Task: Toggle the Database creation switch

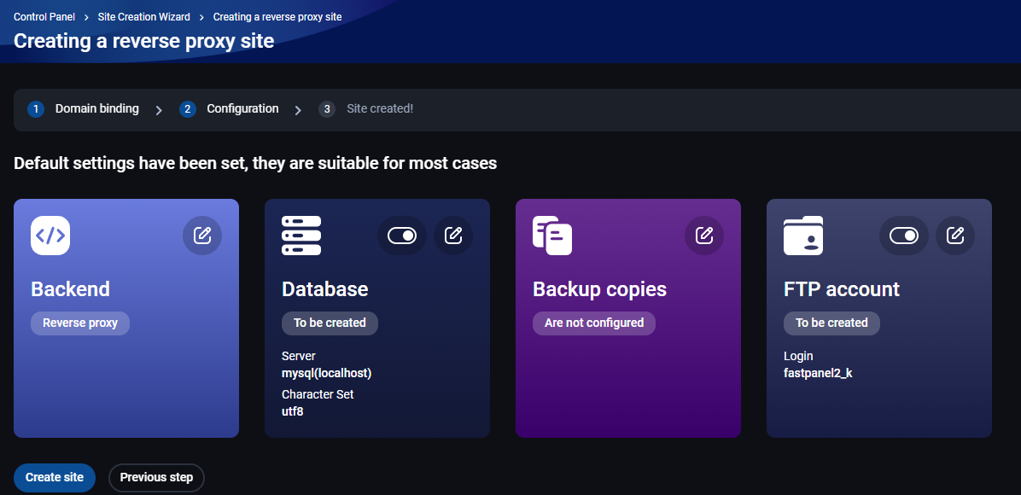Action: pyautogui.click(x=402, y=236)
